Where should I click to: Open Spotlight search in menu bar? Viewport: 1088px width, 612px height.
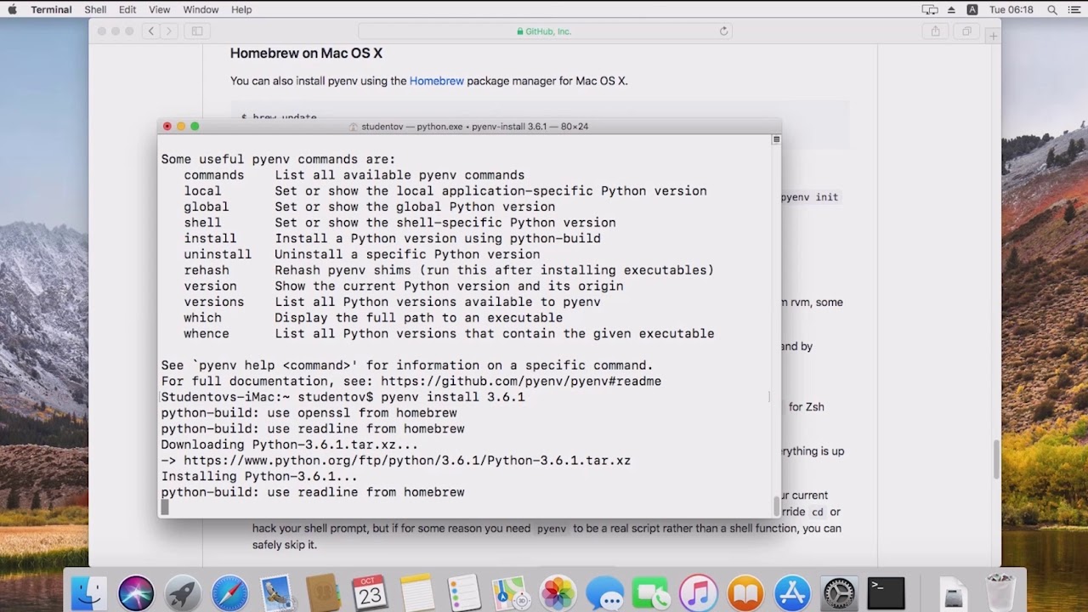[x=1052, y=9]
